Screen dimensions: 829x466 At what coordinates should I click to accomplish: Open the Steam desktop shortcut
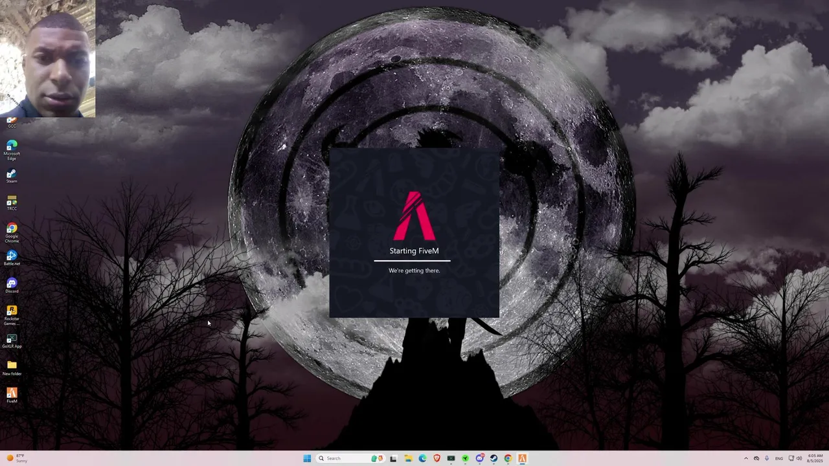click(12, 176)
